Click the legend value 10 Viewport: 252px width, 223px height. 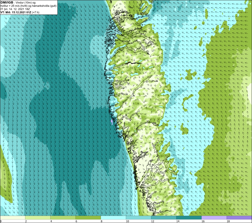[x=127, y=221]
